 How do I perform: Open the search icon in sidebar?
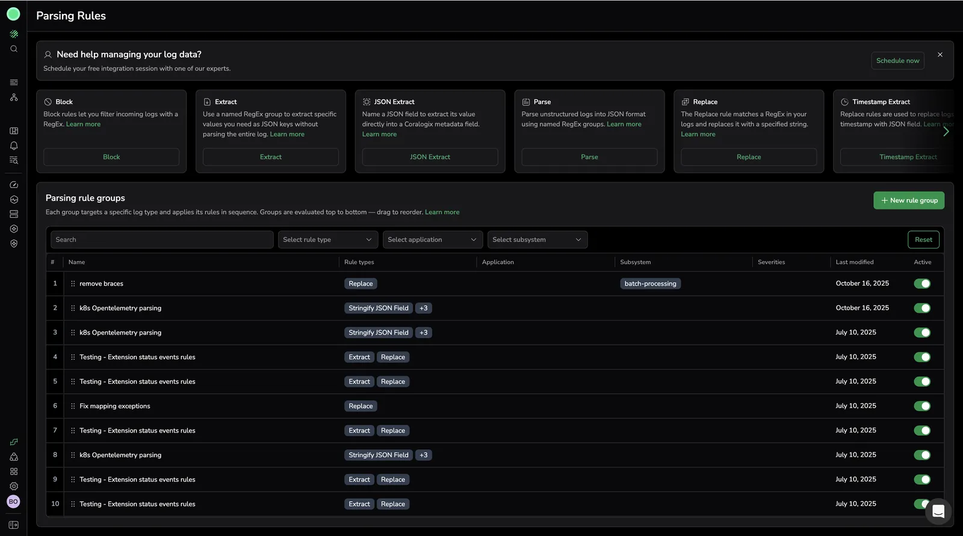(x=14, y=49)
